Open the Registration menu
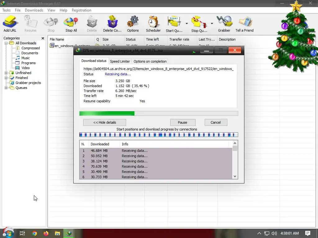The height and width of the screenshot is (238, 318). [81, 10]
